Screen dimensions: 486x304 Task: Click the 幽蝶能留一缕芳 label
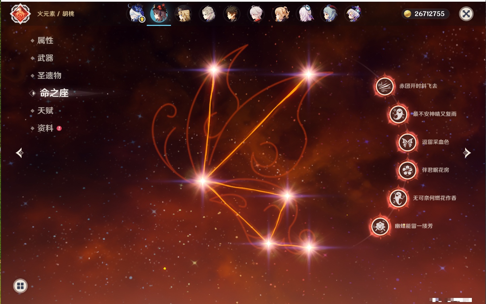414,226
